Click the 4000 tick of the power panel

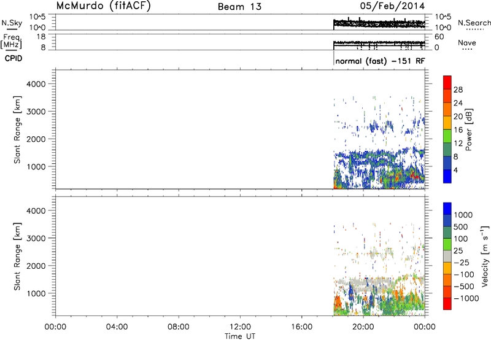point(36,84)
